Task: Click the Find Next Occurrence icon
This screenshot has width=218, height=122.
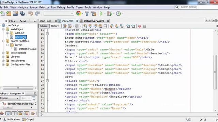Action: click(95, 26)
